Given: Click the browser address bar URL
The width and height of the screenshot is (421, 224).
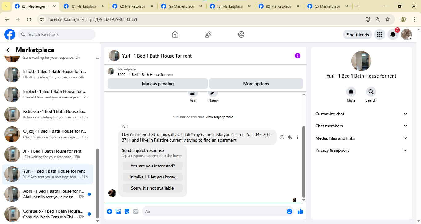Looking at the screenshot, I should click(93, 19).
